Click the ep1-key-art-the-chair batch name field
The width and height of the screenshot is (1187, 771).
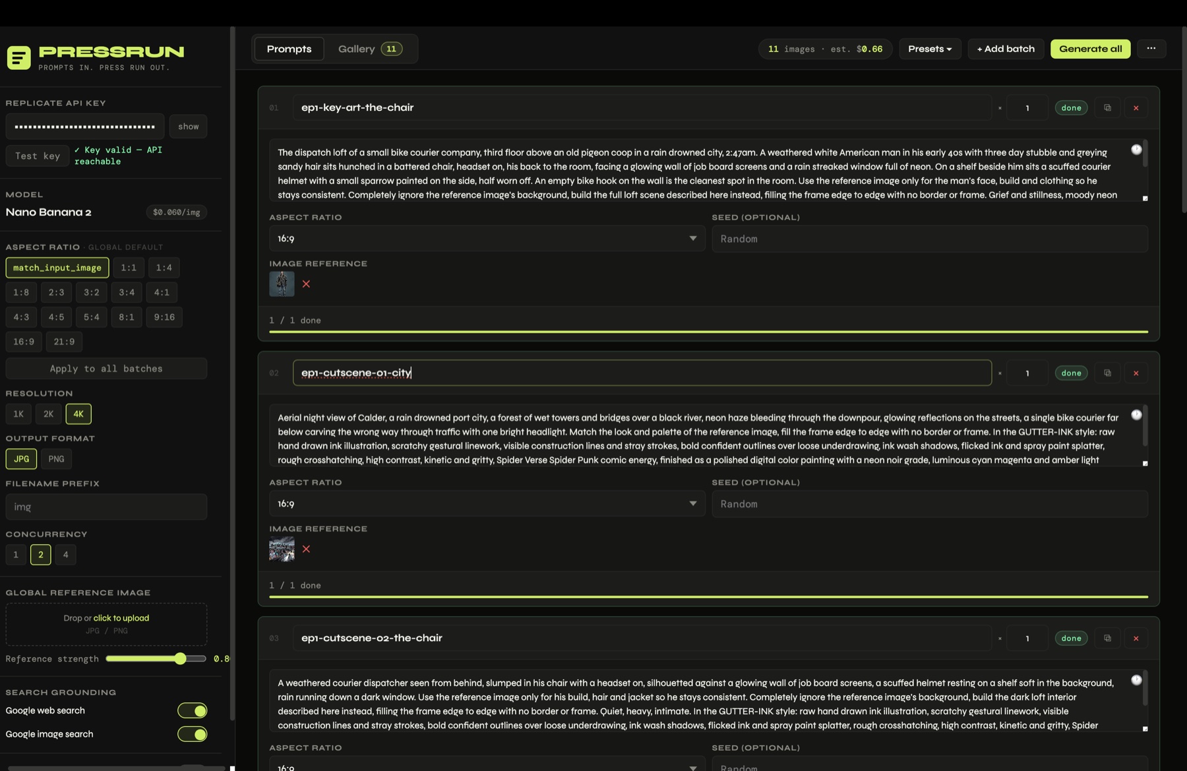point(642,108)
